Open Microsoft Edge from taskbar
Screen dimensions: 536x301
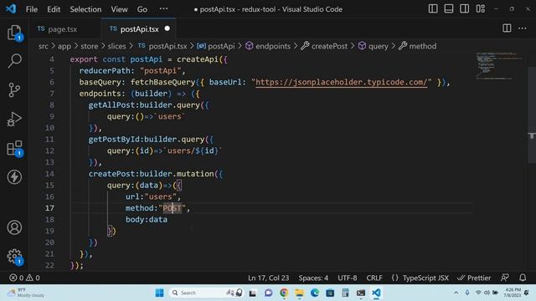315,293
